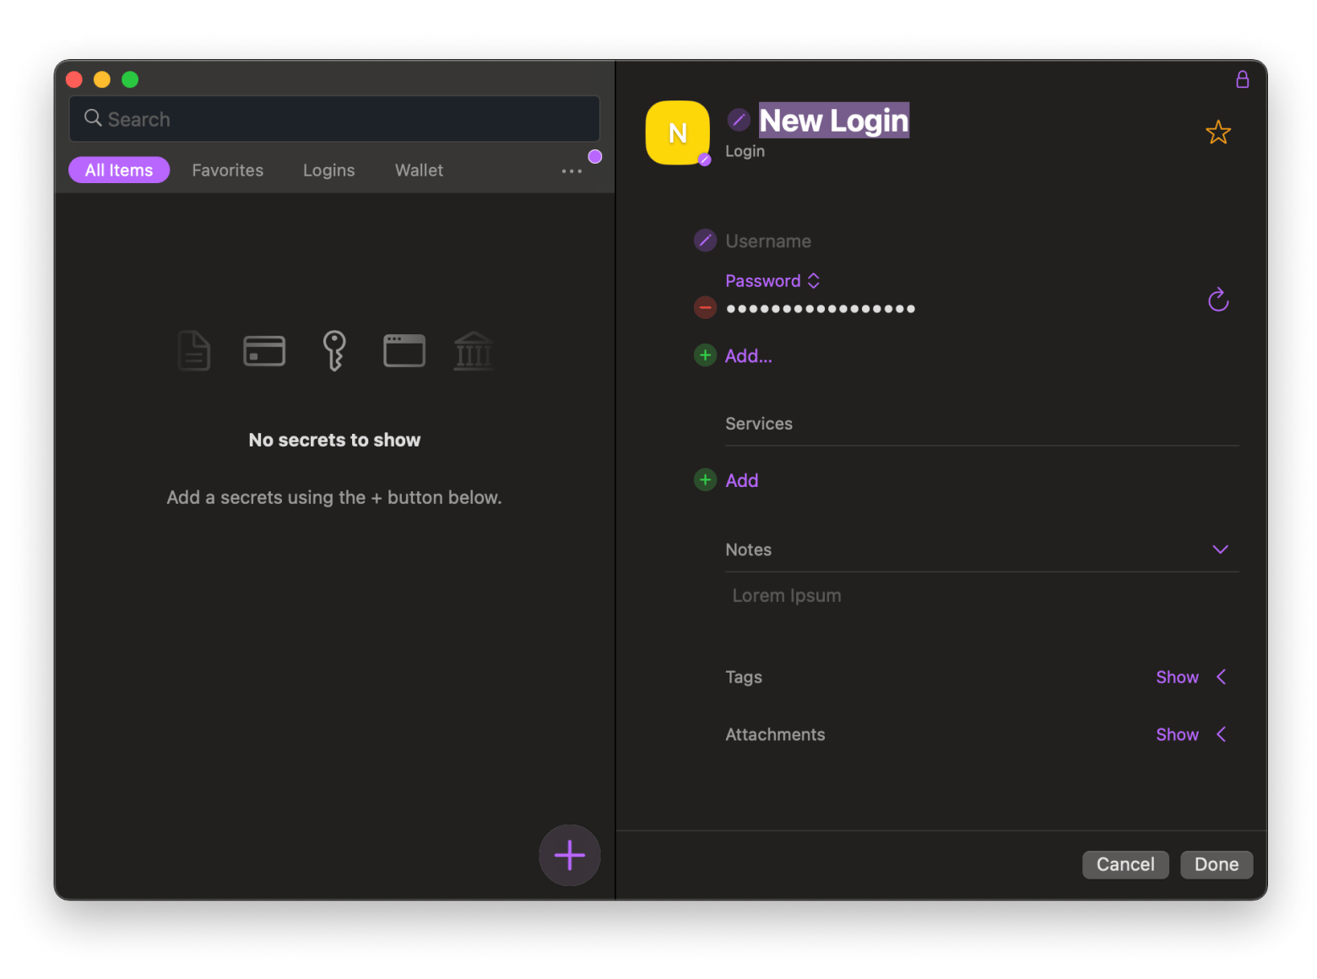1317x979 pixels.
Task: Click the lock icon in top-right corner
Action: tap(1242, 79)
